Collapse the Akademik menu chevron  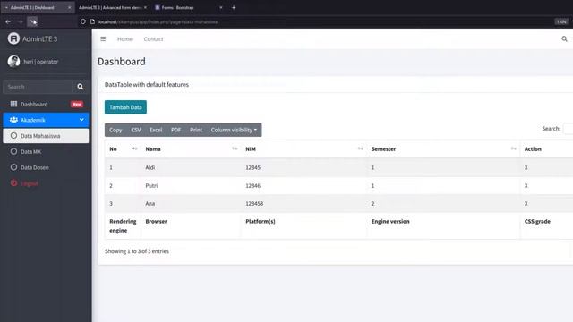coord(81,120)
